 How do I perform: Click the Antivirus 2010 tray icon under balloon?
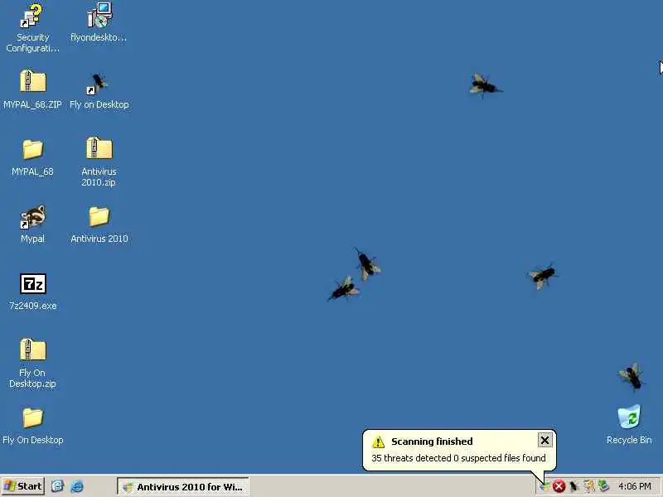click(x=544, y=486)
